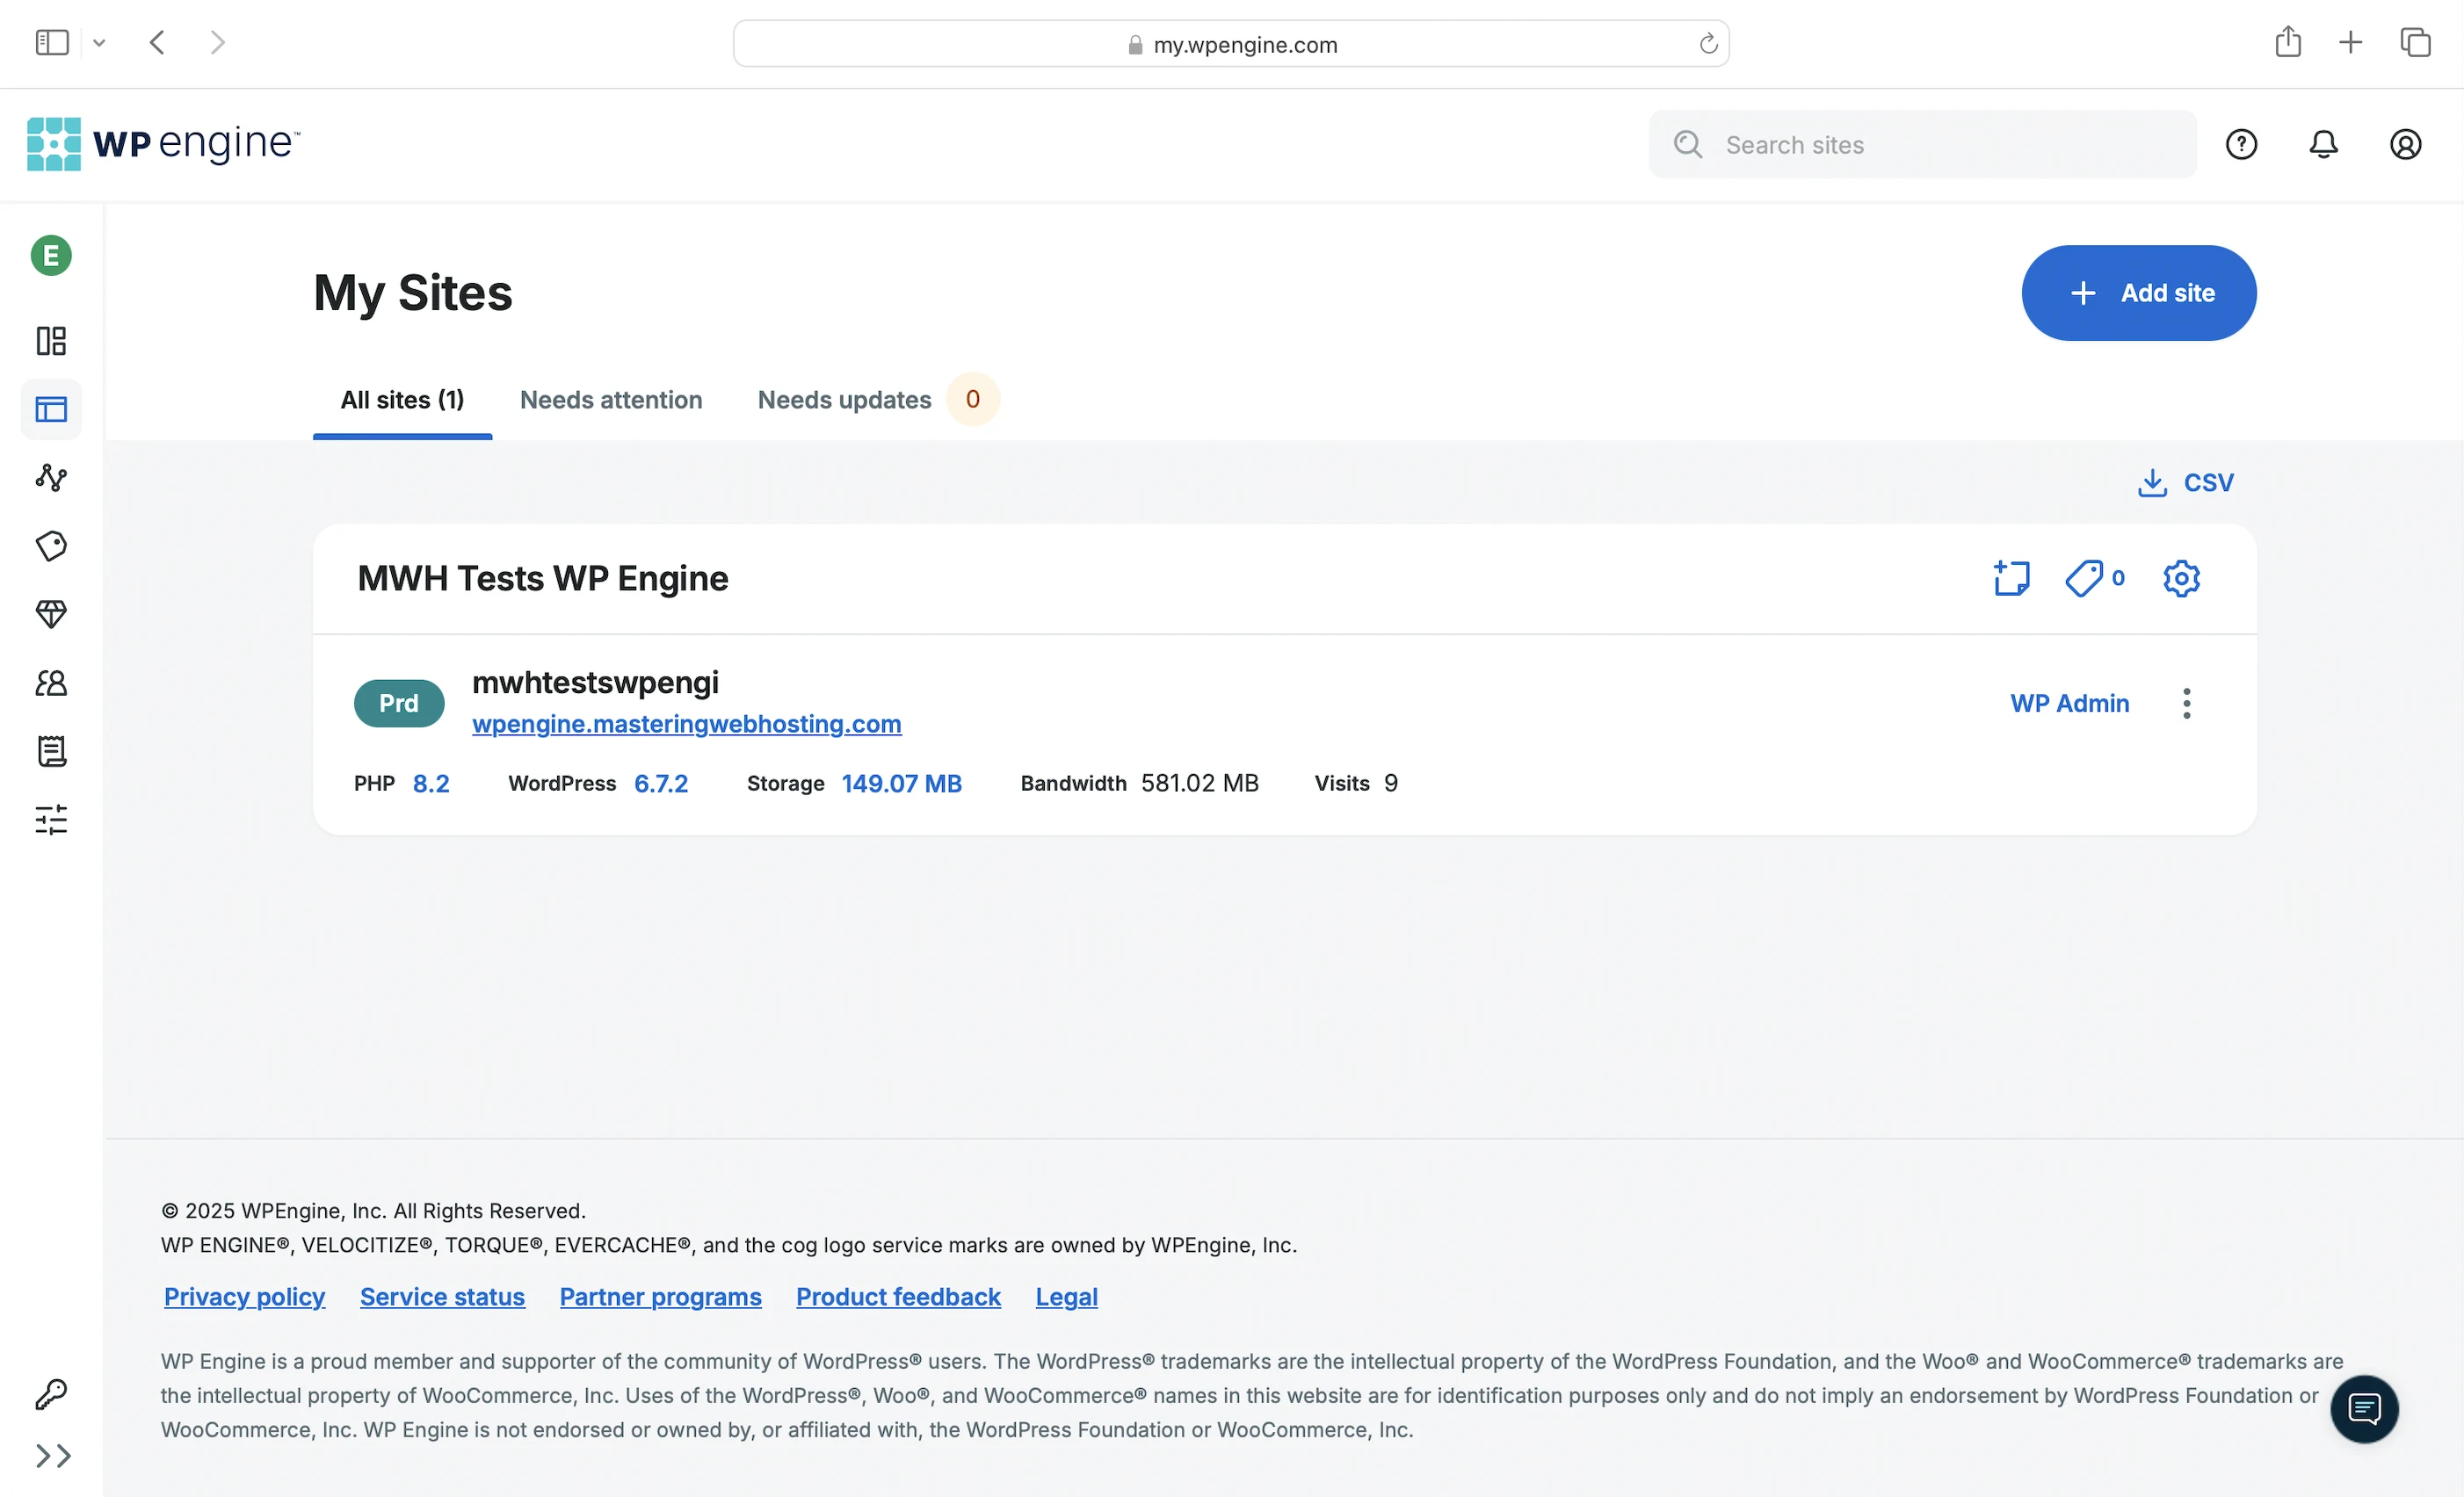Viewport: 2464px width, 1497px height.
Task: Open the dashboard grid sidebar icon
Action: pyautogui.click(x=51, y=341)
